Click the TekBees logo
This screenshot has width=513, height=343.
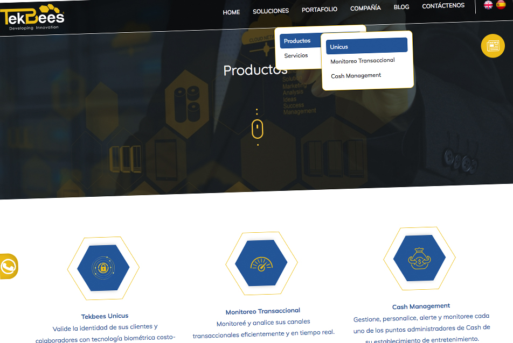[x=33, y=17]
